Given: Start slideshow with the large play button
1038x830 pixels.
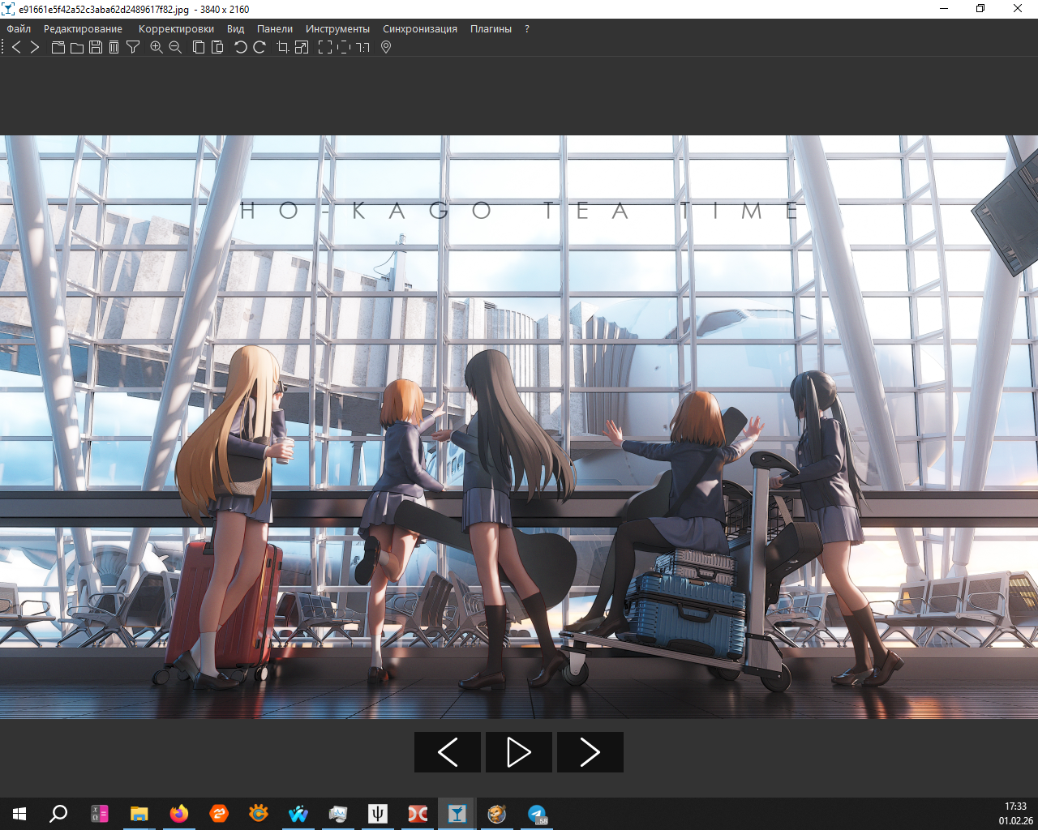Looking at the screenshot, I should 519,752.
